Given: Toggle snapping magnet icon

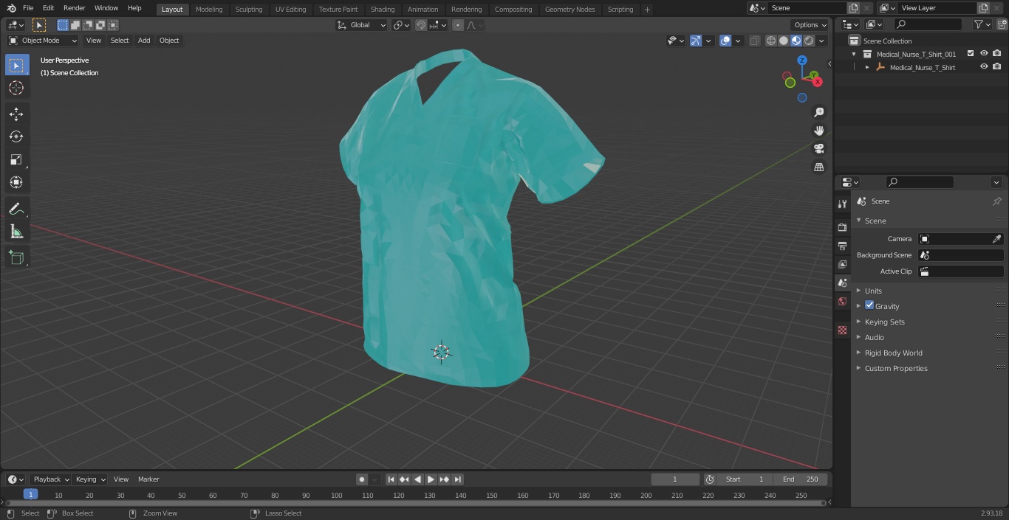Looking at the screenshot, I should [x=421, y=25].
